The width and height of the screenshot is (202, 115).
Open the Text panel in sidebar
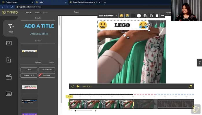tap(11, 28)
